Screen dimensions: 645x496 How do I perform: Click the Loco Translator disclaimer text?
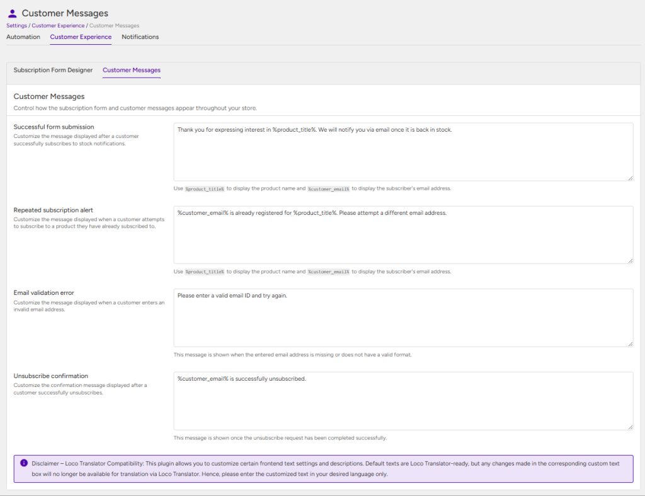point(326,469)
